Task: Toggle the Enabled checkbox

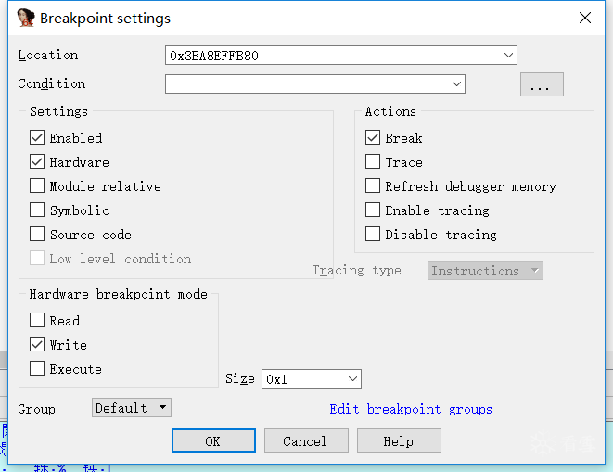Action: 37,138
